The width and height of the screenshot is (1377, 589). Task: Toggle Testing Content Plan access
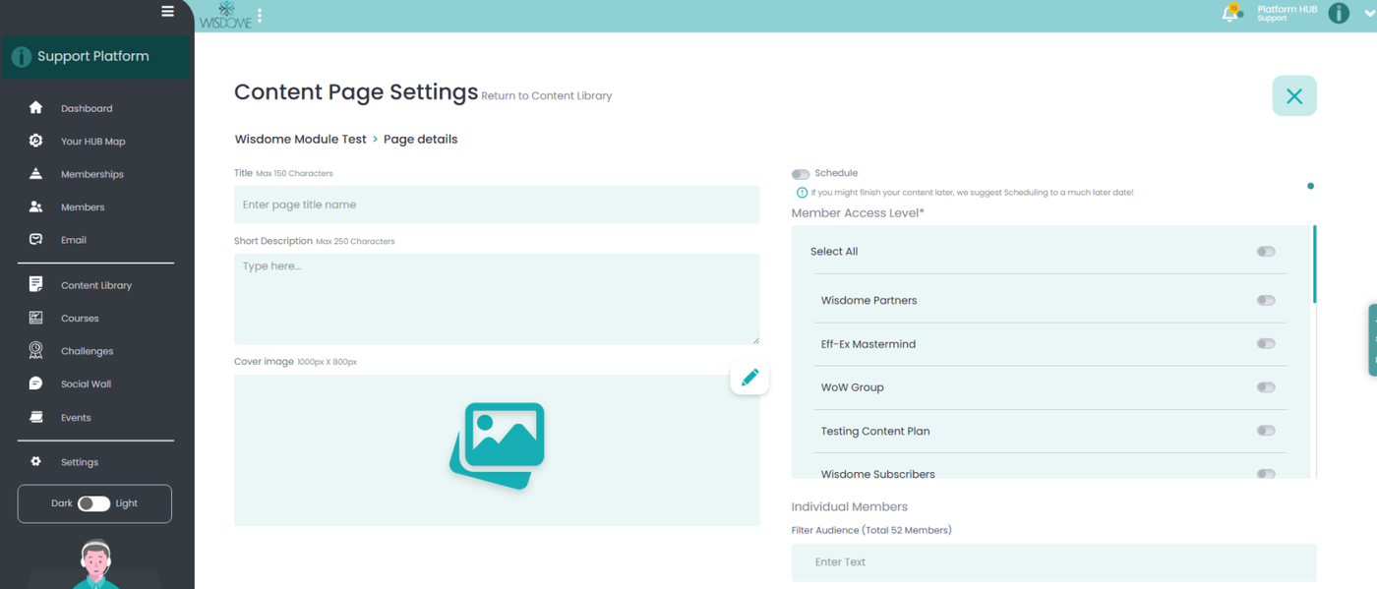click(x=1266, y=431)
